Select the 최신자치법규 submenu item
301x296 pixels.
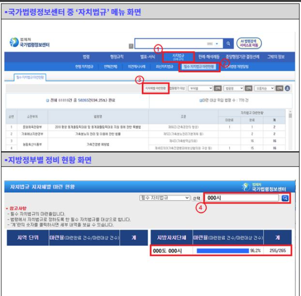point(165,67)
